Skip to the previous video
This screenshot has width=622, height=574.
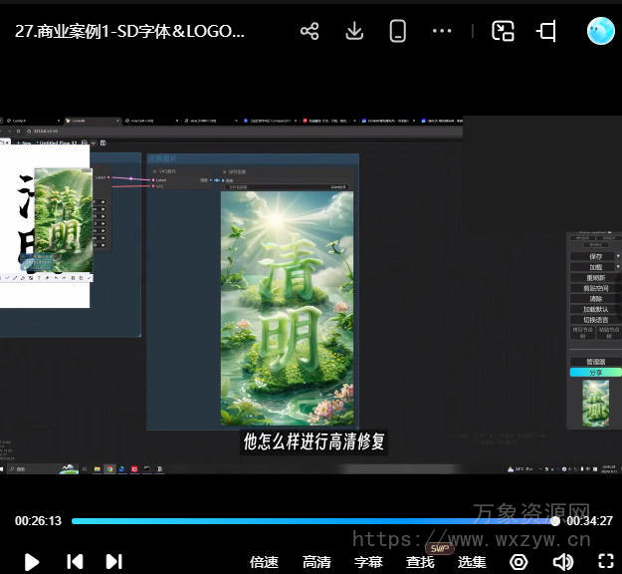(75, 562)
